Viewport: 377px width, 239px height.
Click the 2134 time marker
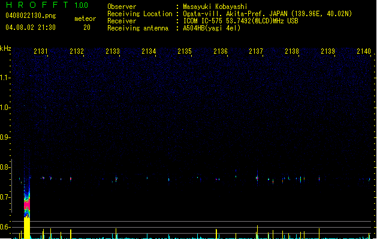tap(149, 51)
